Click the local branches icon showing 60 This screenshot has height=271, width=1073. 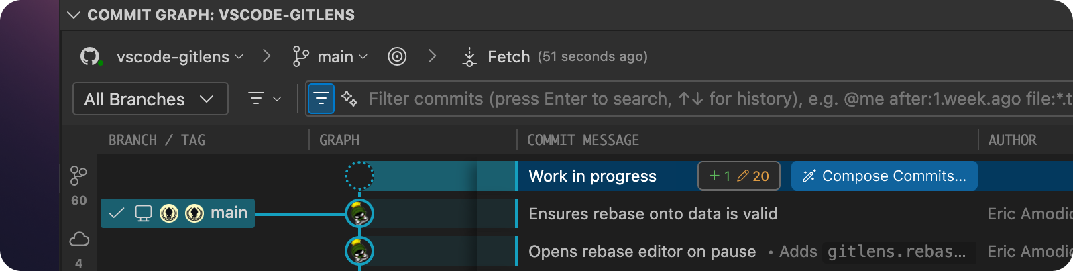tap(78, 176)
